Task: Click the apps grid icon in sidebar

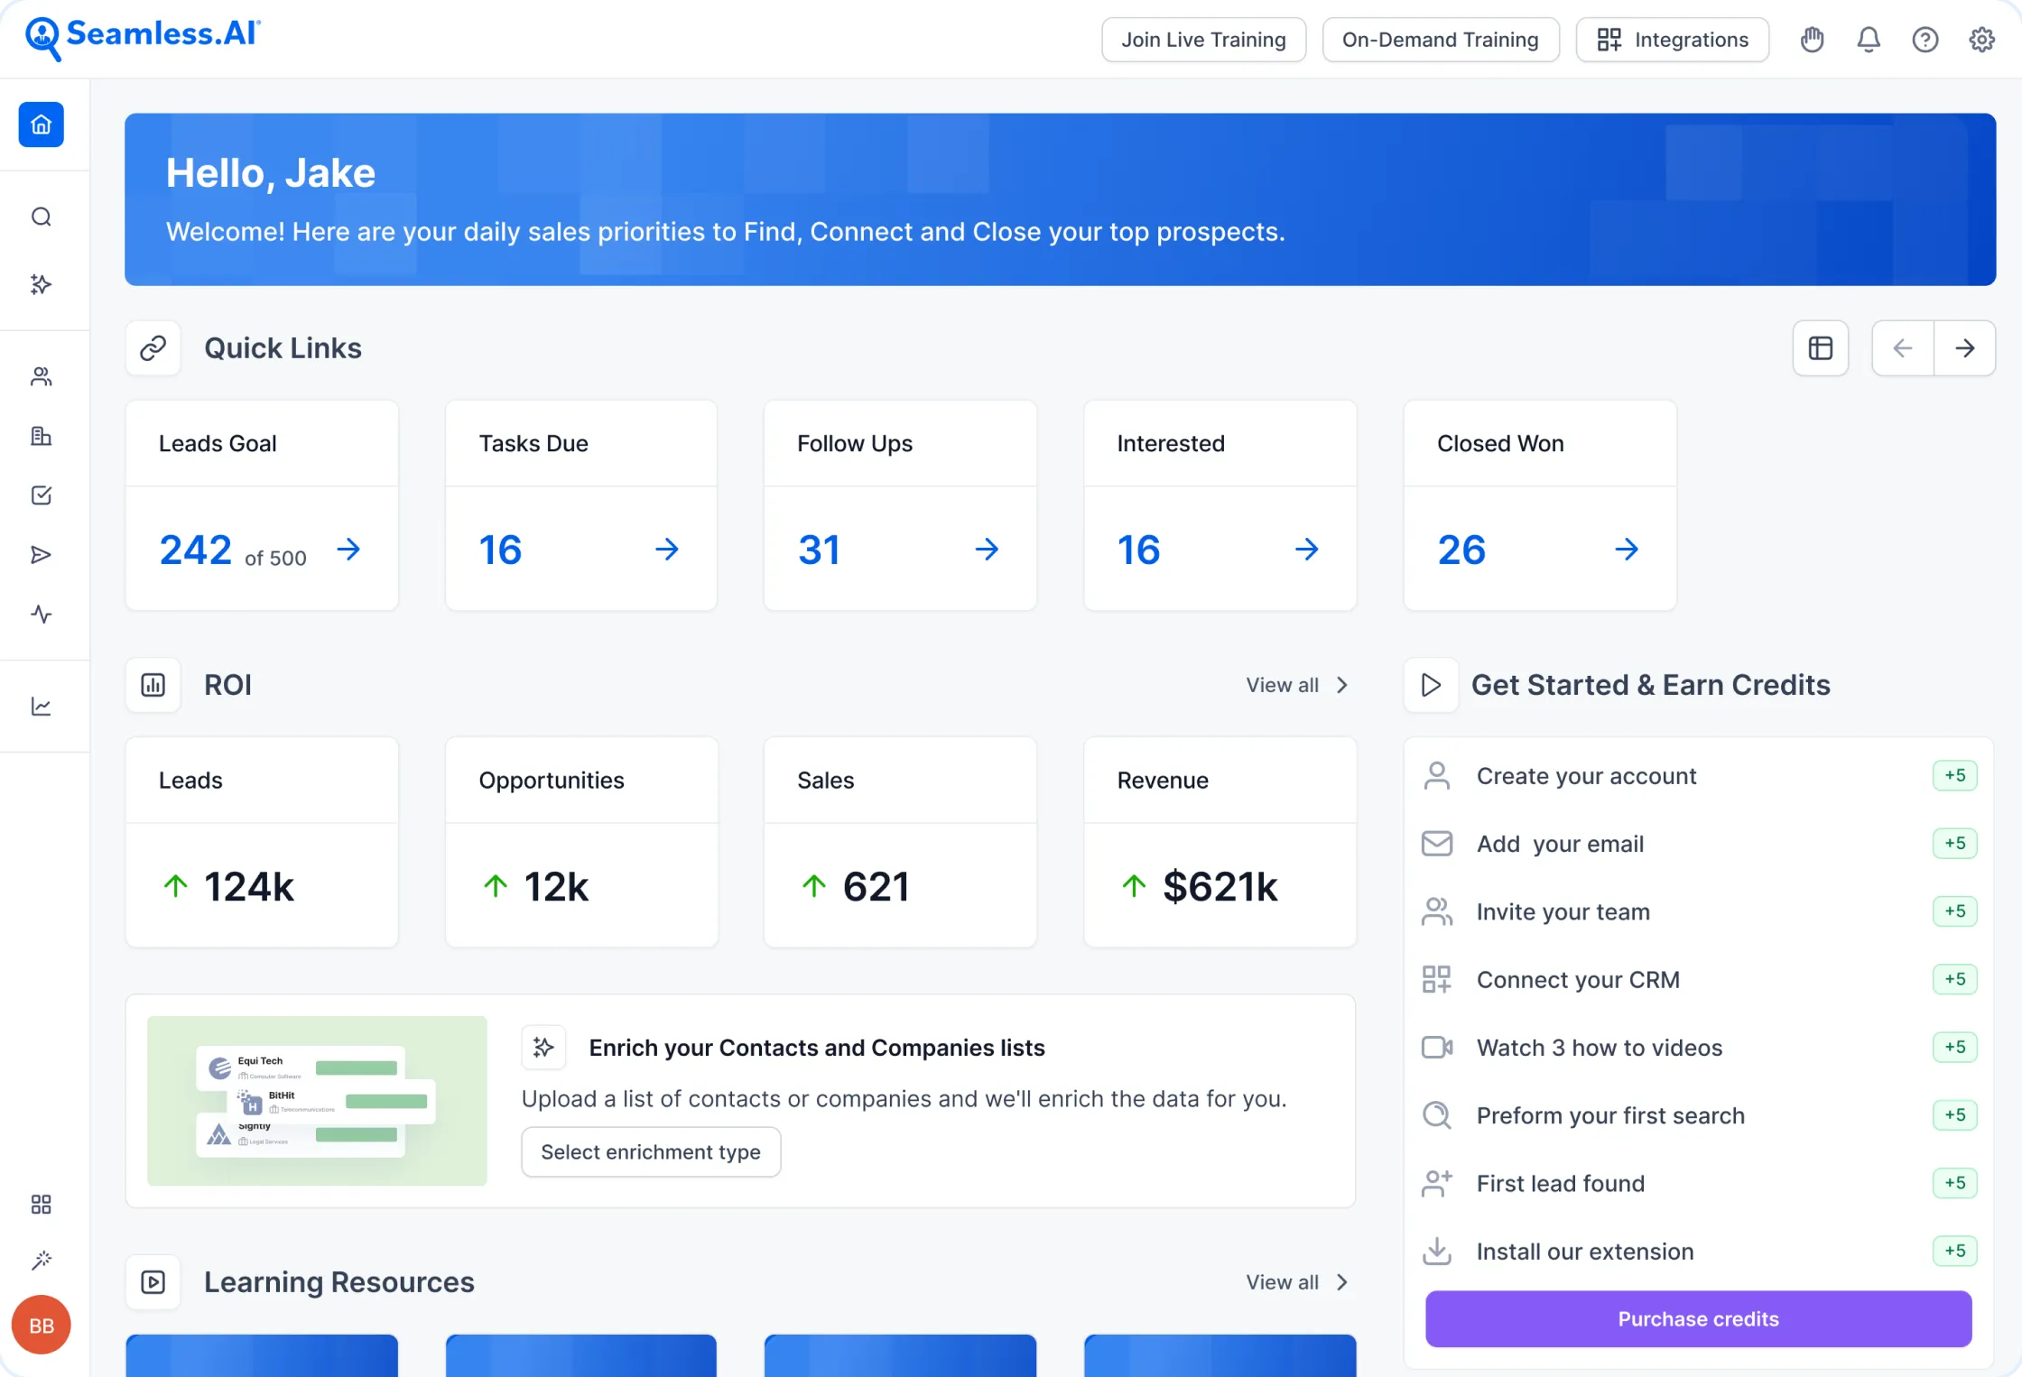Action: point(41,1204)
